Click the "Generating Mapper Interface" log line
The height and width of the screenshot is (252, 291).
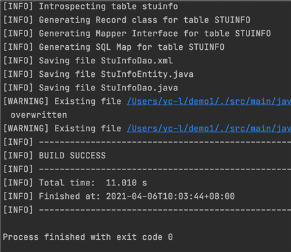coord(137,34)
